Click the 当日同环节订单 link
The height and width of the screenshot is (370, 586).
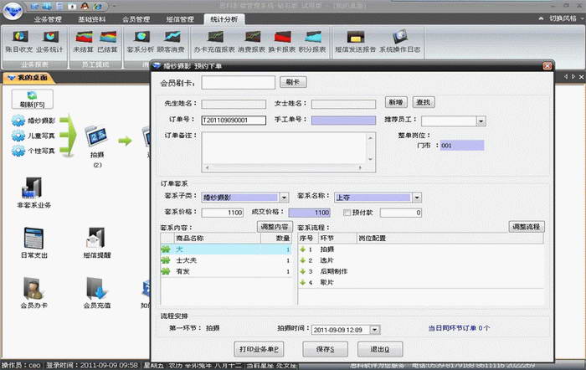pos(458,328)
